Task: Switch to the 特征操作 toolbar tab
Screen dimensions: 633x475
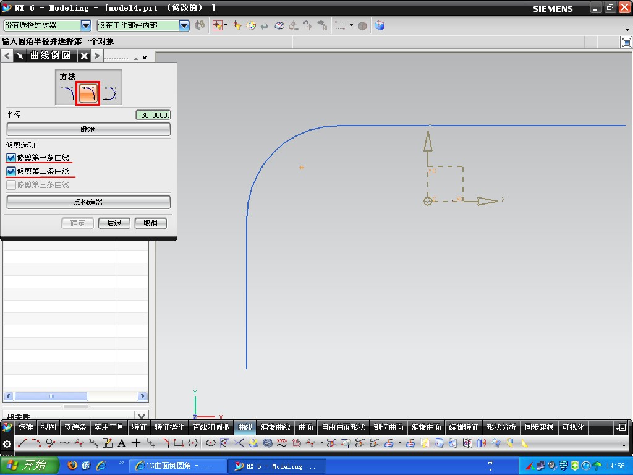Action: [169, 427]
